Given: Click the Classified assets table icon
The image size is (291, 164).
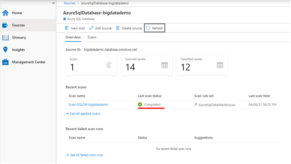Looking at the screenshot, I should coord(220,65).
